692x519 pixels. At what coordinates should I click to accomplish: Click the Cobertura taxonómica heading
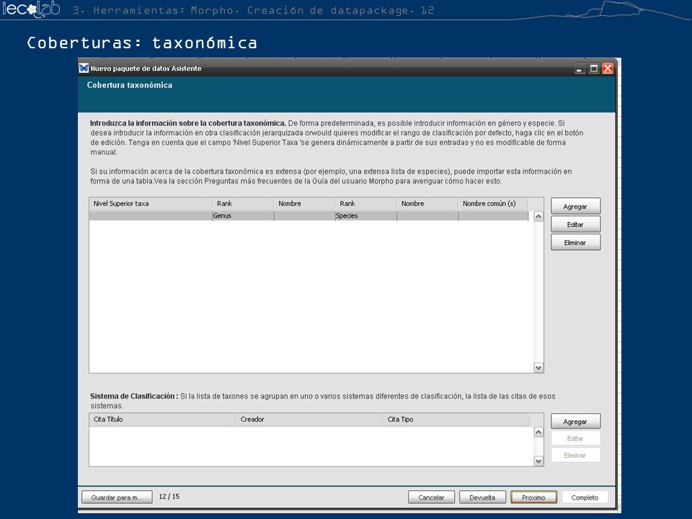[130, 85]
